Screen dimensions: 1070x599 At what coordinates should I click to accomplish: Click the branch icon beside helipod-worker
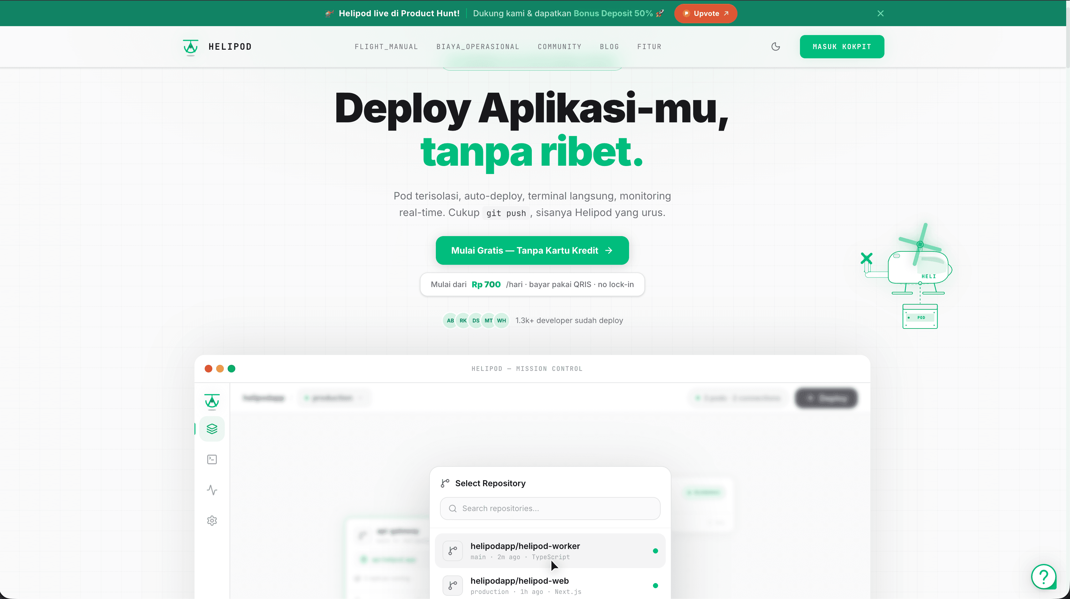(x=453, y=551)
